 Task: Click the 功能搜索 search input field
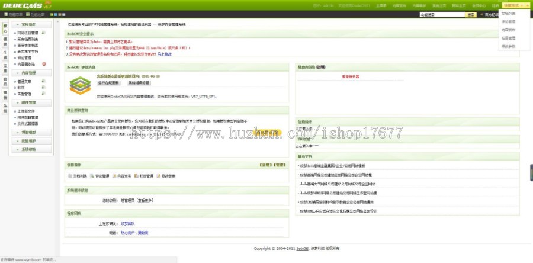(442, 15)
